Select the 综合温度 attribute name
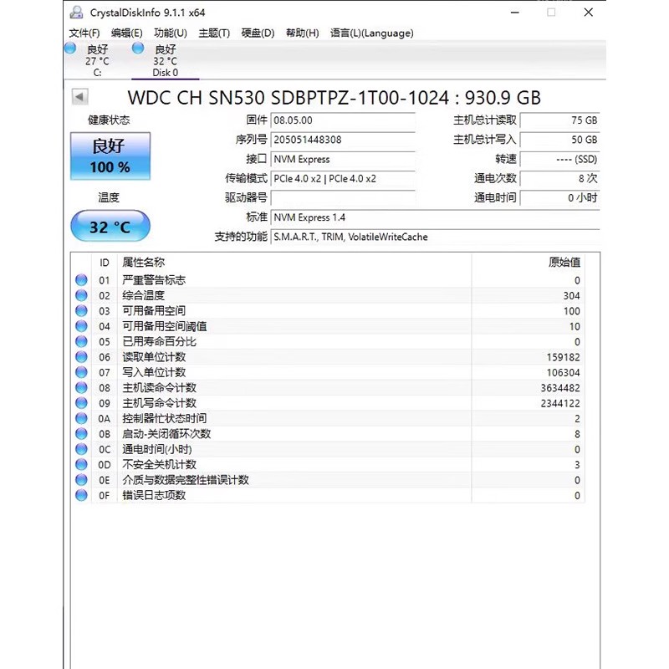Screen dimensions: 669x669 click(143, 295)
